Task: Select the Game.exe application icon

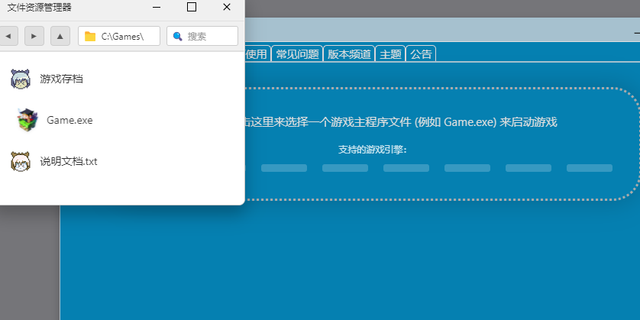Action: (x=27, y=120)
